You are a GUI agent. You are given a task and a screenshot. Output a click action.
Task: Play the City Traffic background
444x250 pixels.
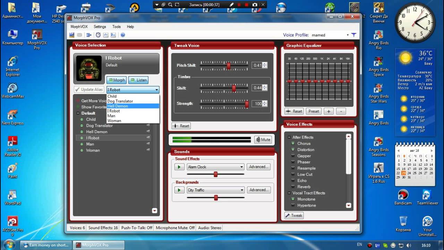click(179, 190)
